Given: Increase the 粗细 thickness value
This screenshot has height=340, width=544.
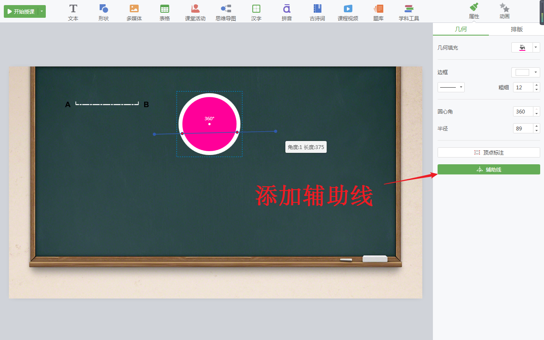Looking at the screenshot, I should pyautogui.click(x=537, y=85).
